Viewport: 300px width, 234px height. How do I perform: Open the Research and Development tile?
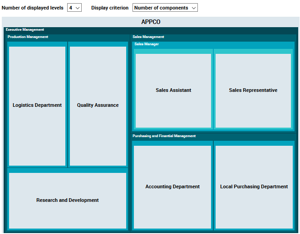pos(68,201)
